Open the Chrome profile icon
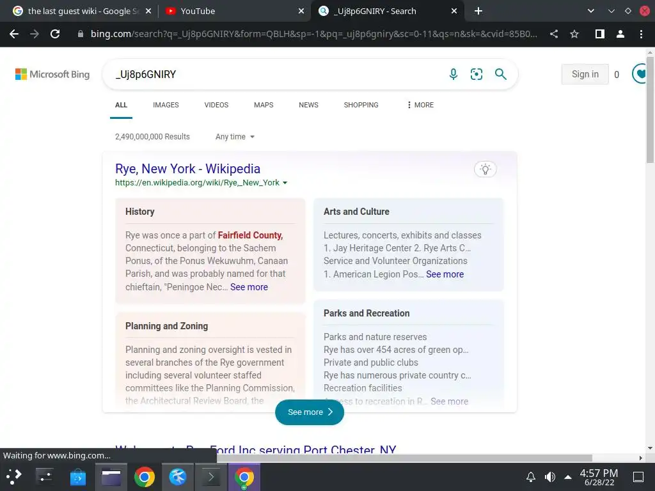655x491 pixels. click(620, 34)
